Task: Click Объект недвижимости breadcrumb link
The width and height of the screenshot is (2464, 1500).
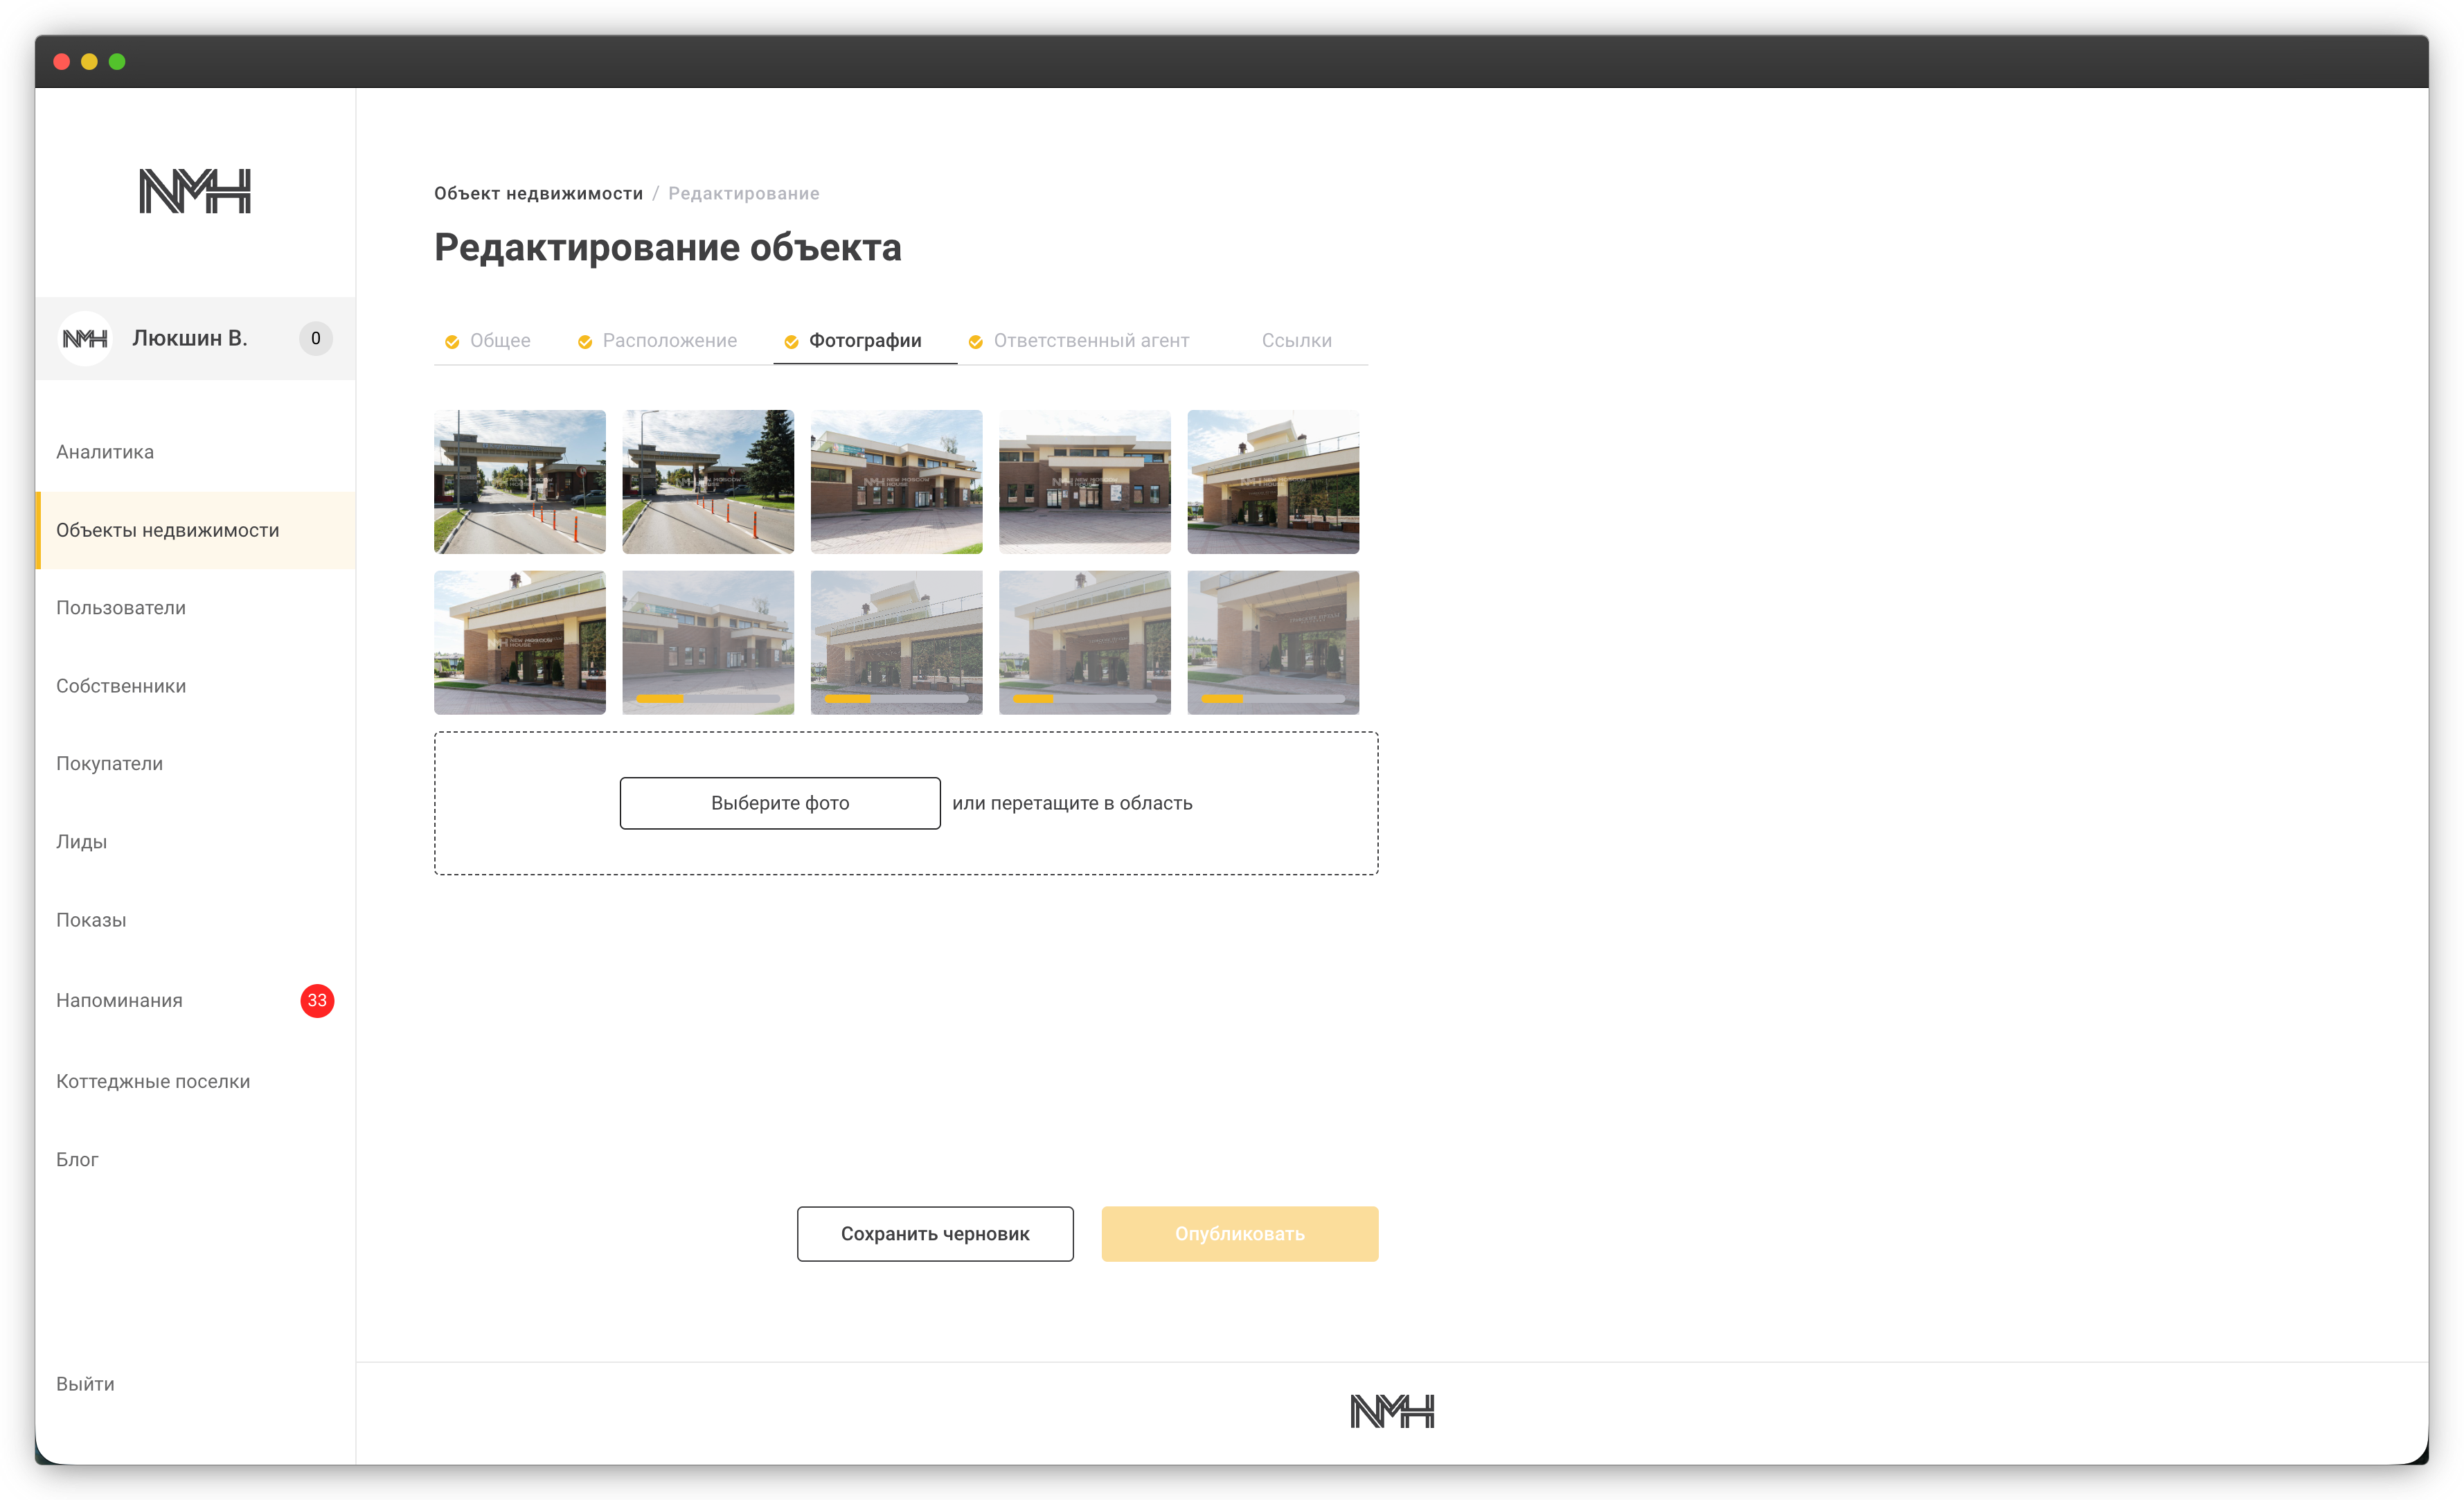Action: pyautogui.click(x=538, y=194)
